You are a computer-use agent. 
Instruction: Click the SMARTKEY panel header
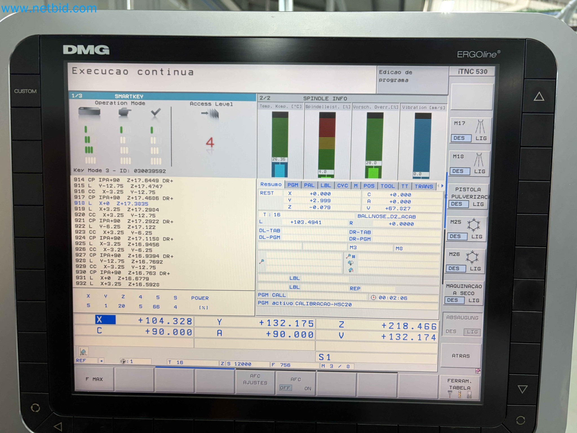[163, 96]
